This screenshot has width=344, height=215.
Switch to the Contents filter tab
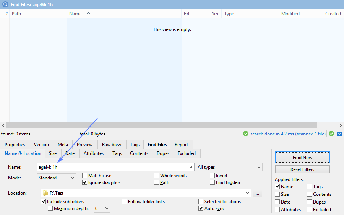point(139,153)
